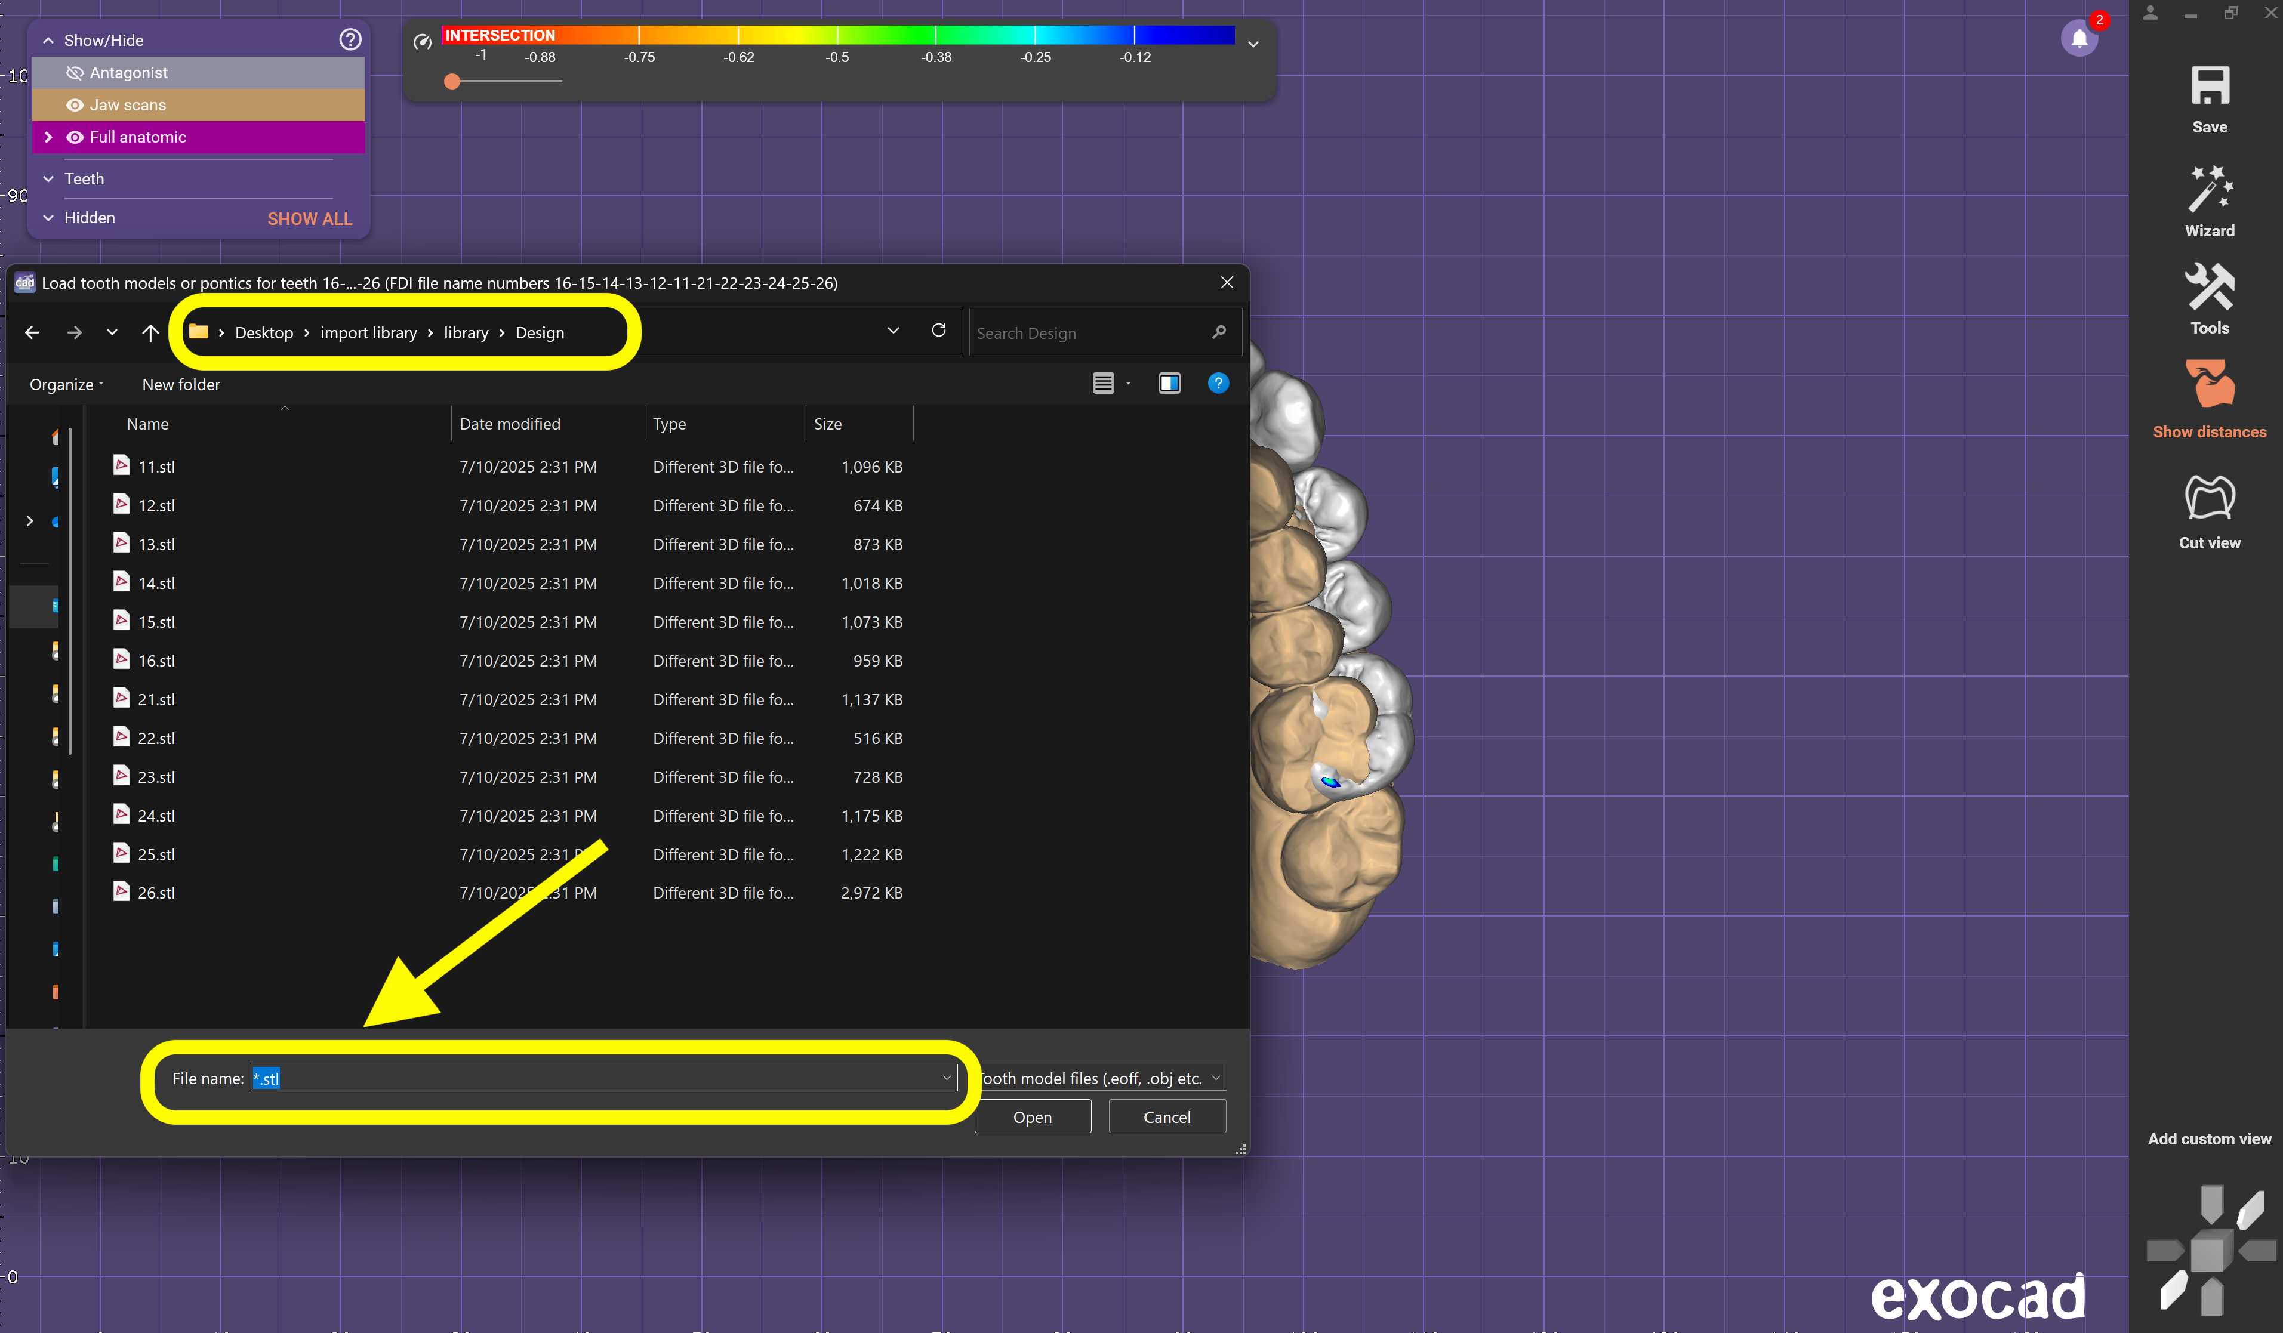Click SHOW ALL hidden items
Screen dimensions: 2283x1333
[309, 218]
